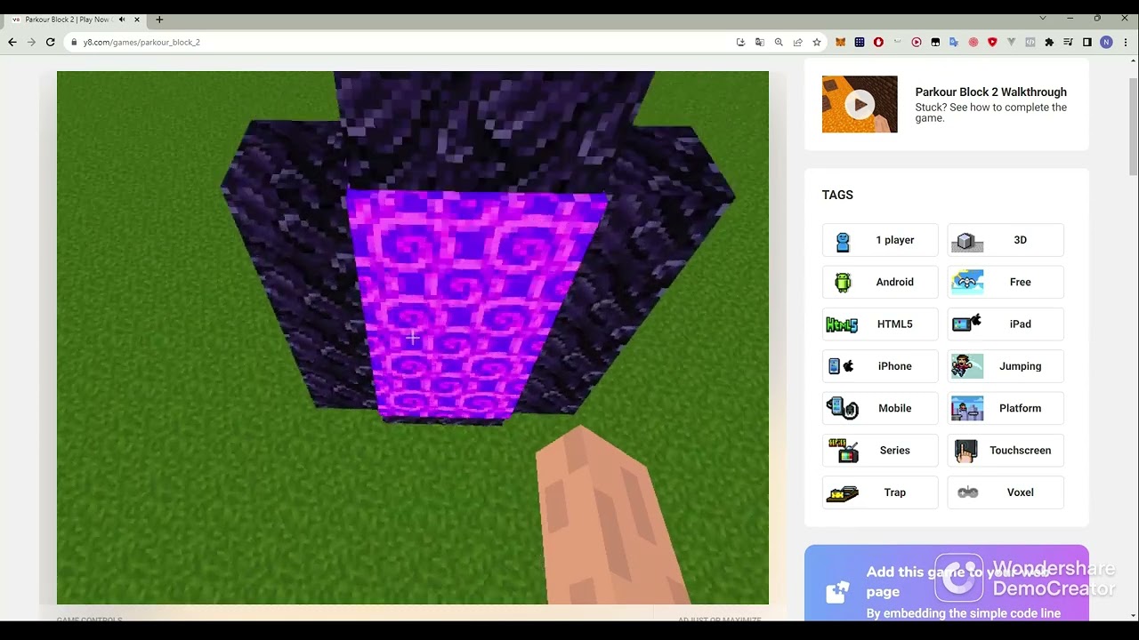Open Chrome three-dot menu

pyautogui.click(x=1126, y=42)
